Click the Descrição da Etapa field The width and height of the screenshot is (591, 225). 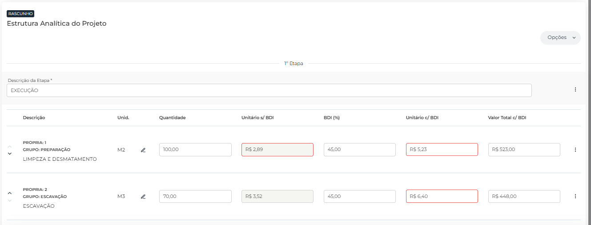click(269, 90)
